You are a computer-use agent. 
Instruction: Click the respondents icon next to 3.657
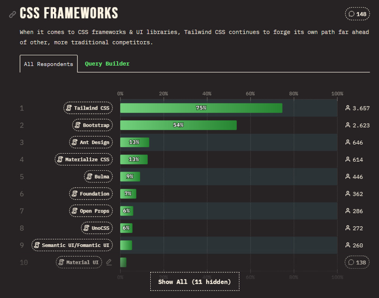[348, 108]
